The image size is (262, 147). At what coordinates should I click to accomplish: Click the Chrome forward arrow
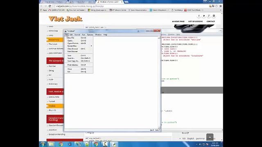[x=45, y=6]
